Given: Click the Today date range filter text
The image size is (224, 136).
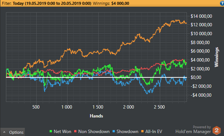Looking at the screenshot, I should coord(52,3).
